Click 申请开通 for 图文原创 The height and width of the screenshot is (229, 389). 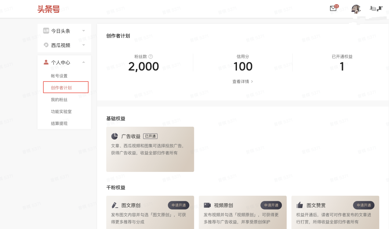tap(179, 205)
